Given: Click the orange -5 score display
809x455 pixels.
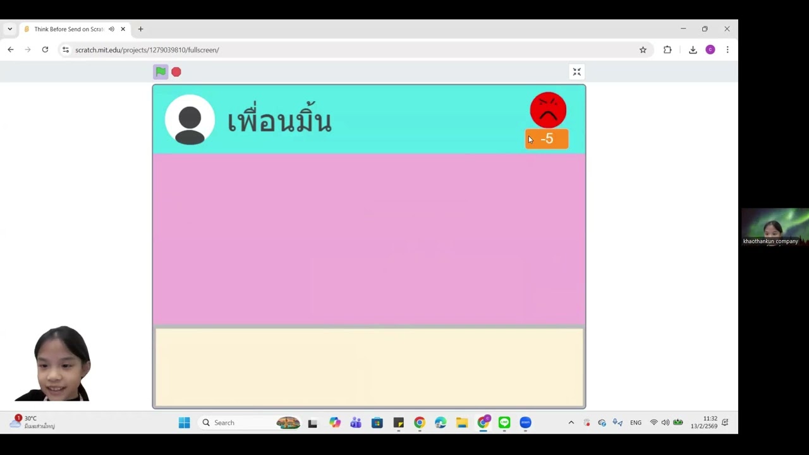Looking at the screenshot, I should point(547,139).
